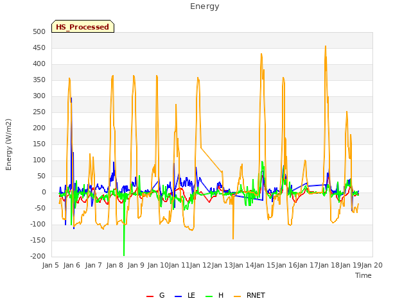Toggle the H series legend entry
This screenshot has height=308, width=411.
pyautogui.click(x=214, y=295)
